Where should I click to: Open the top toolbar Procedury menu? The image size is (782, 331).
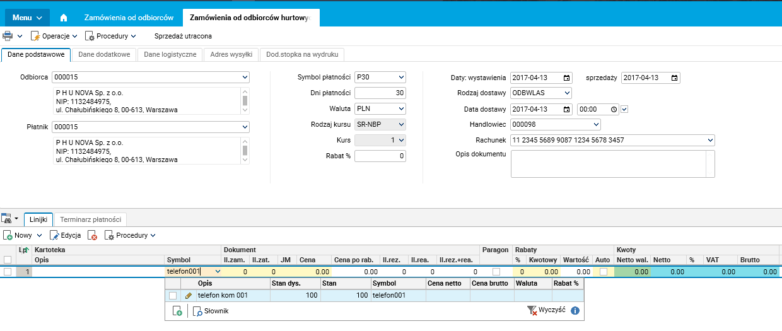tap(110, 36)
